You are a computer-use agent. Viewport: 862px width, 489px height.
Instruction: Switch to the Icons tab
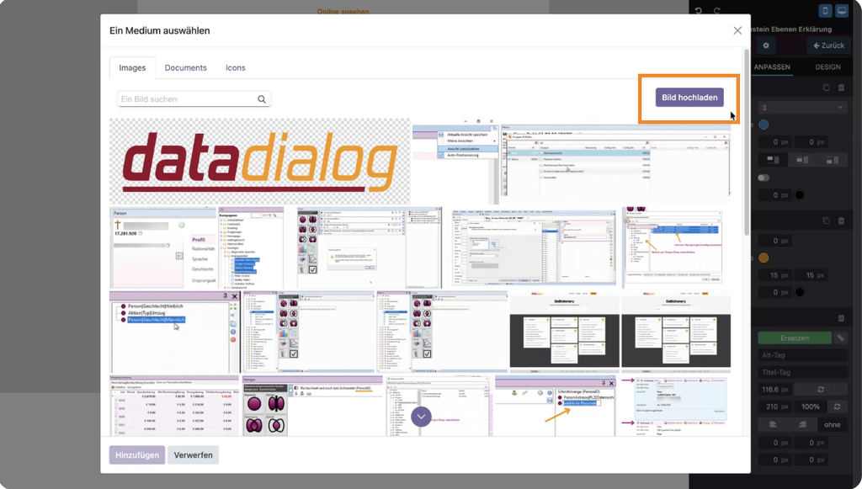pos(236,67)
